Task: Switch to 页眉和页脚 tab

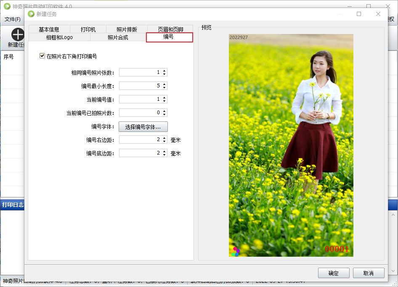Action: 170,29
